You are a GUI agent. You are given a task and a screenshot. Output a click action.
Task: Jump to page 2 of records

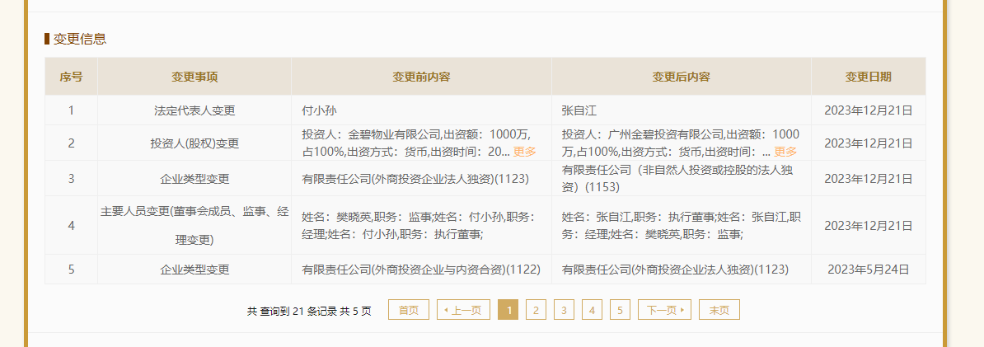point(536,310)
